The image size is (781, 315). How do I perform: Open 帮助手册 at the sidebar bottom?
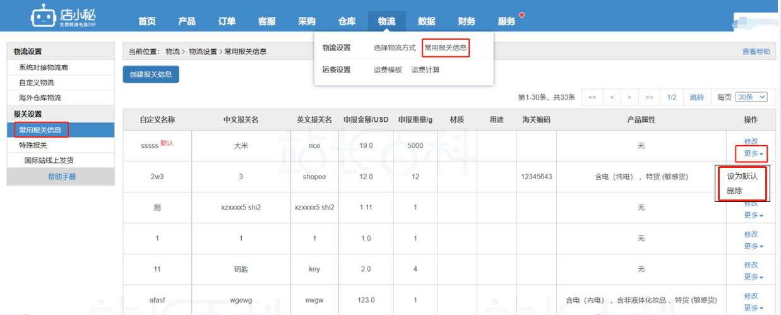coord(61,177)
